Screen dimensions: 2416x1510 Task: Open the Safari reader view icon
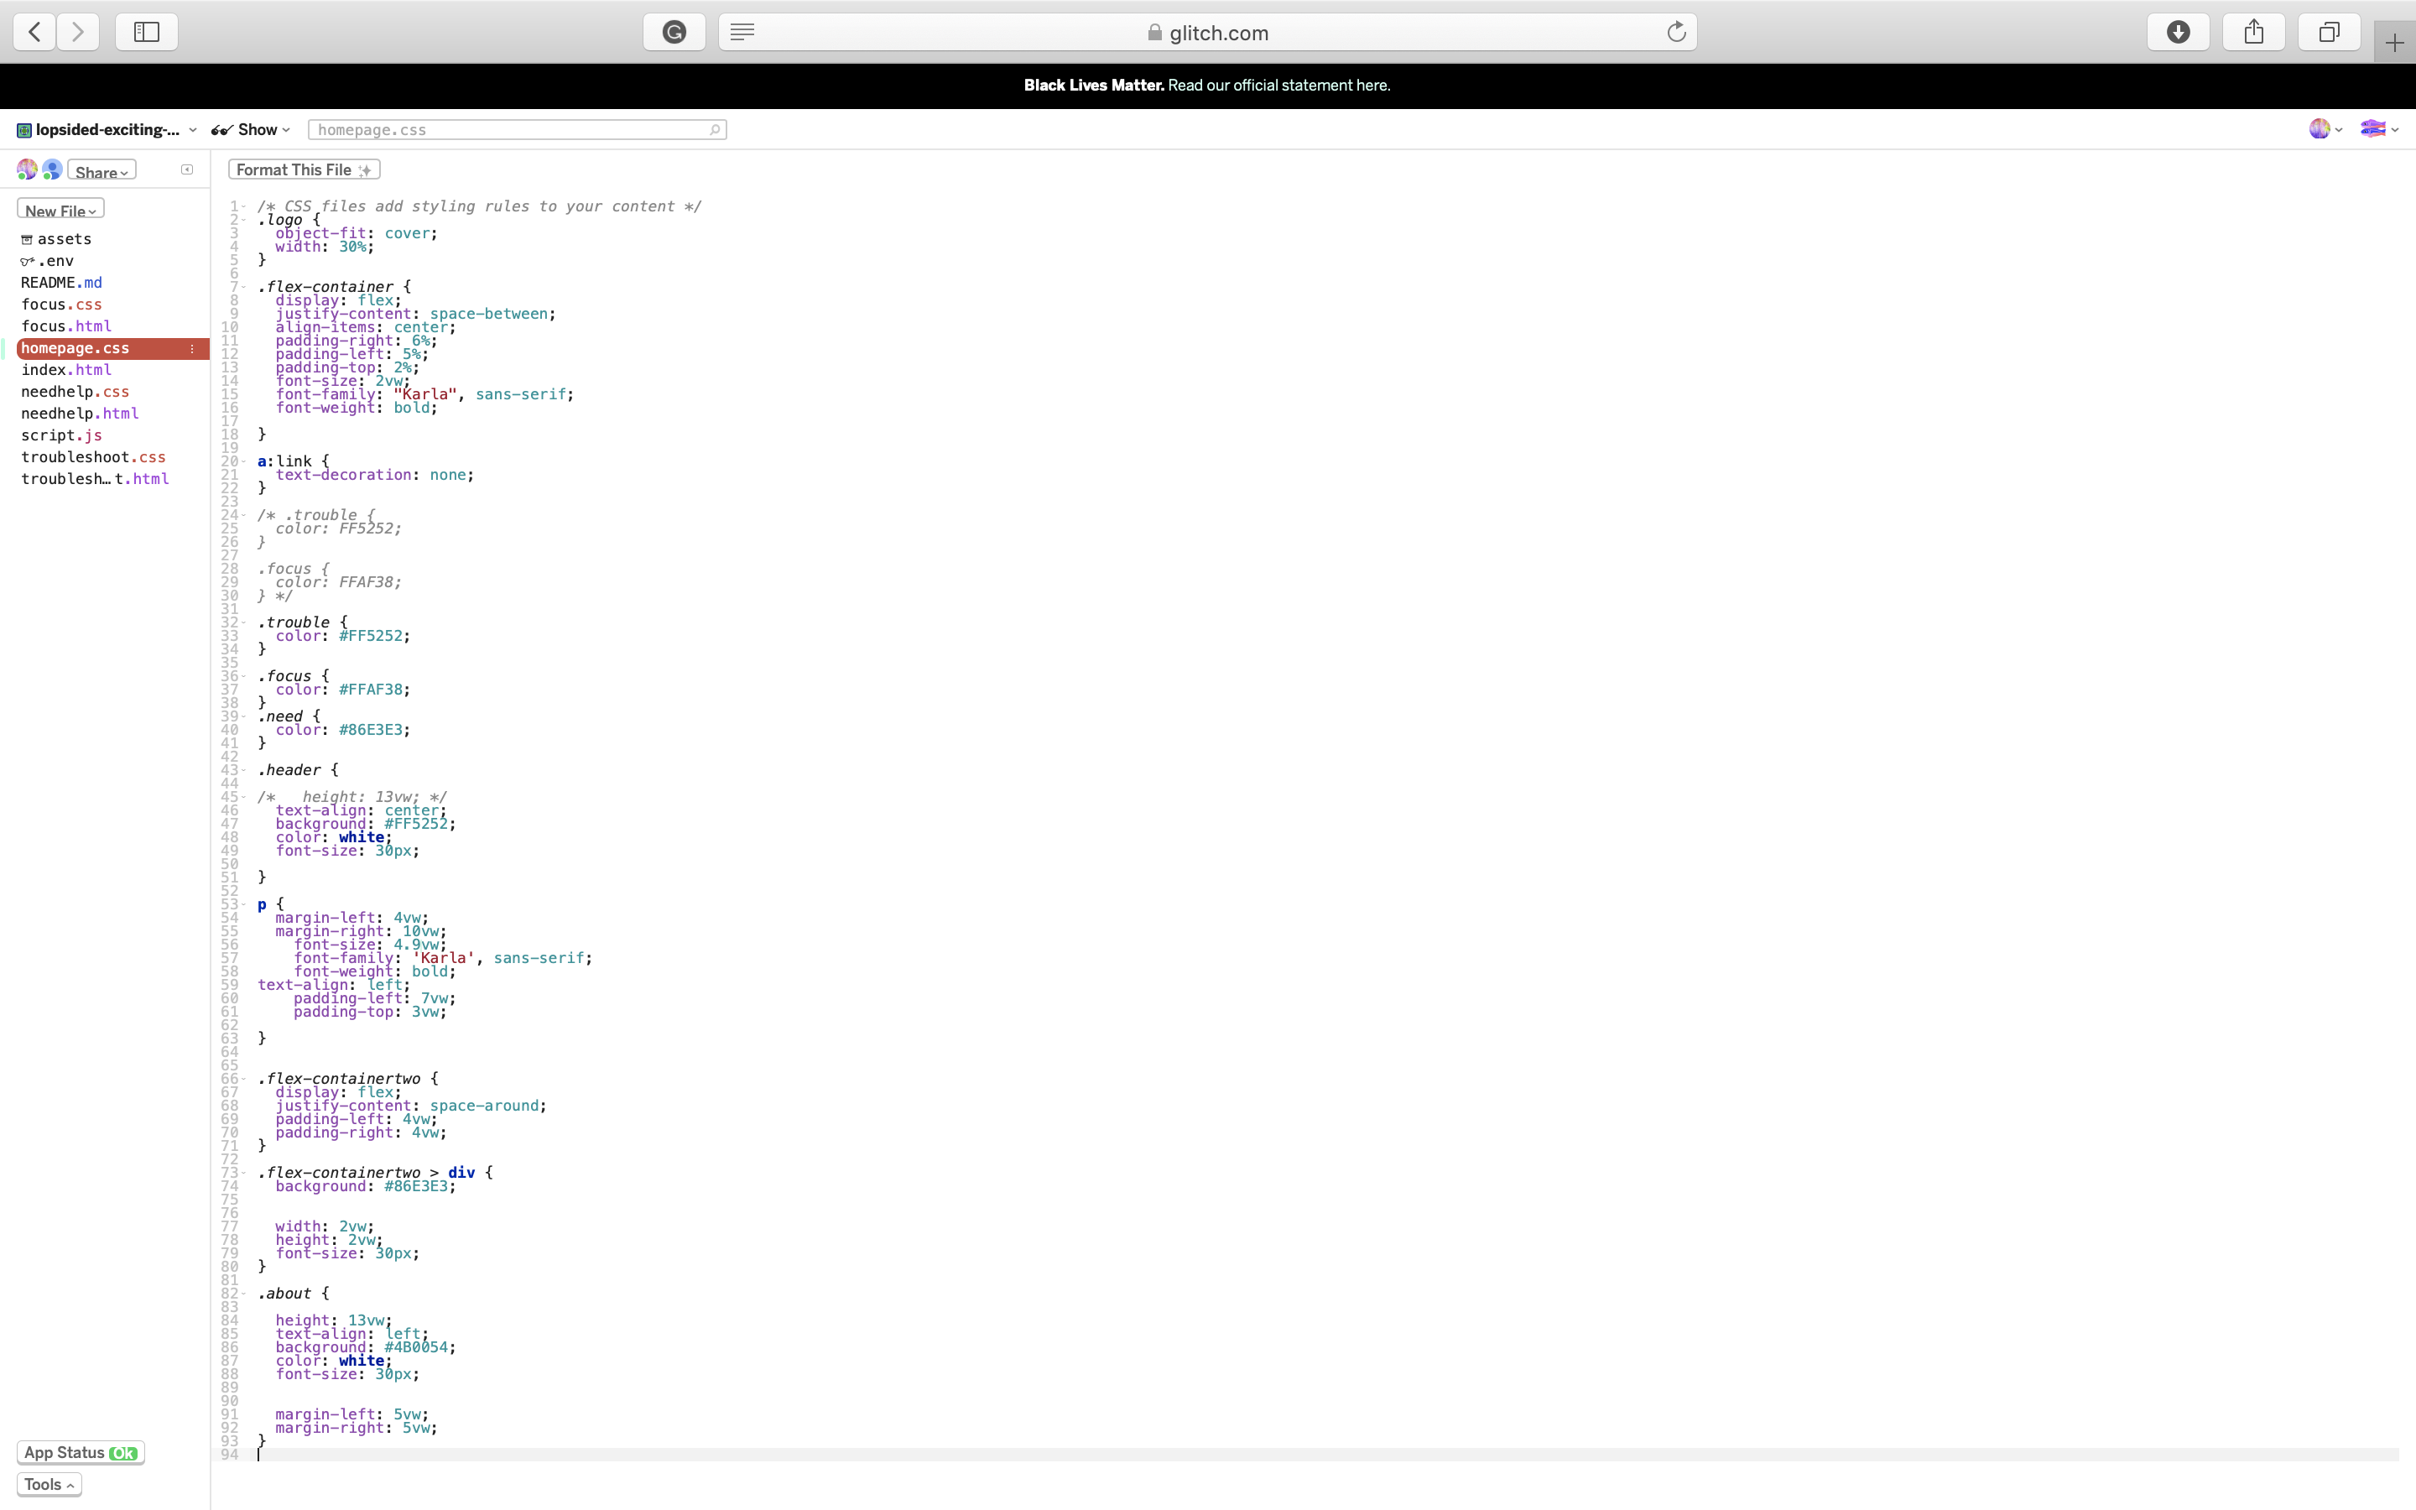[x=742, y=32]
